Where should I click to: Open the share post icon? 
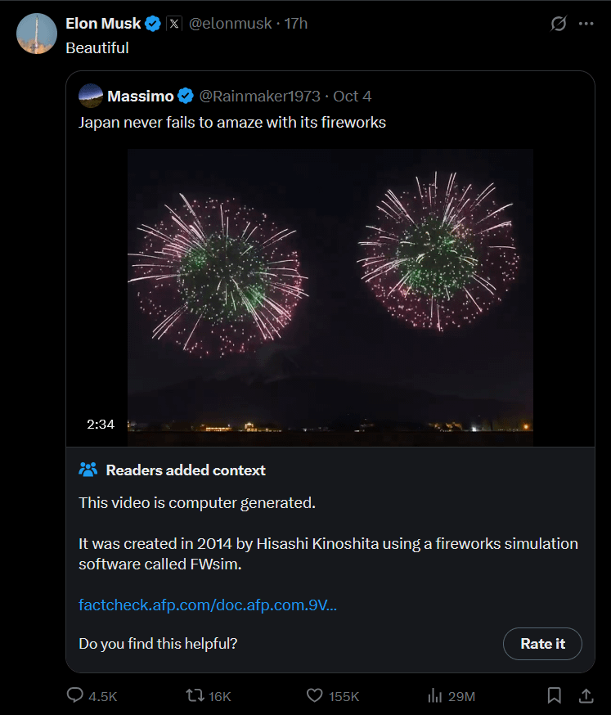[586, 696]
